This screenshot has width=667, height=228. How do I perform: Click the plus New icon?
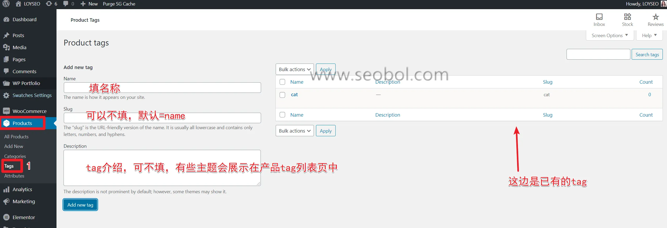click(x=83, y=4)
